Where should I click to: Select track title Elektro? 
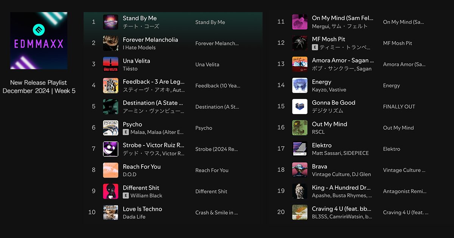pyautogui.click(x=322, y=145)
